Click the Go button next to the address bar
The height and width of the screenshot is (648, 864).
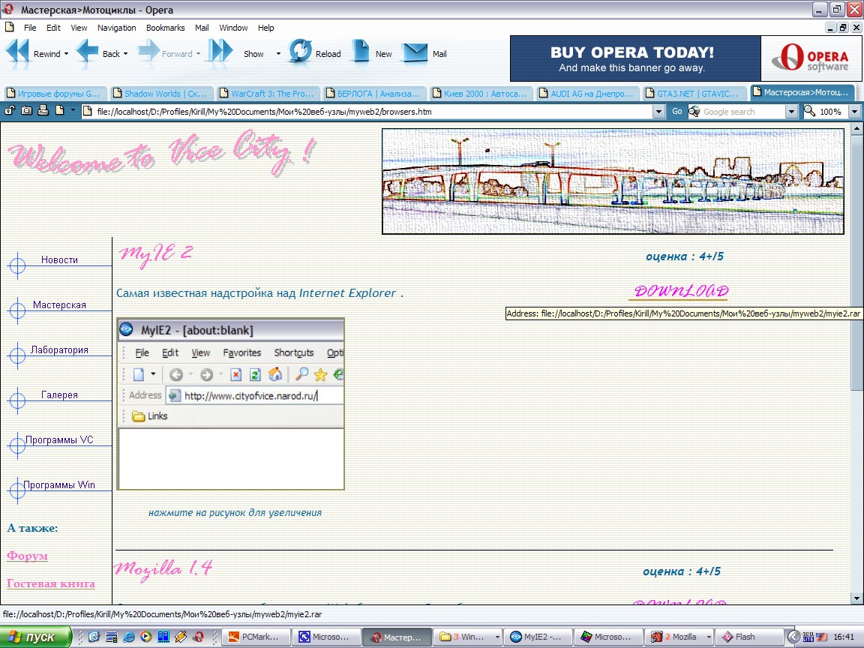pyautogui.click(x=676, y=111)
